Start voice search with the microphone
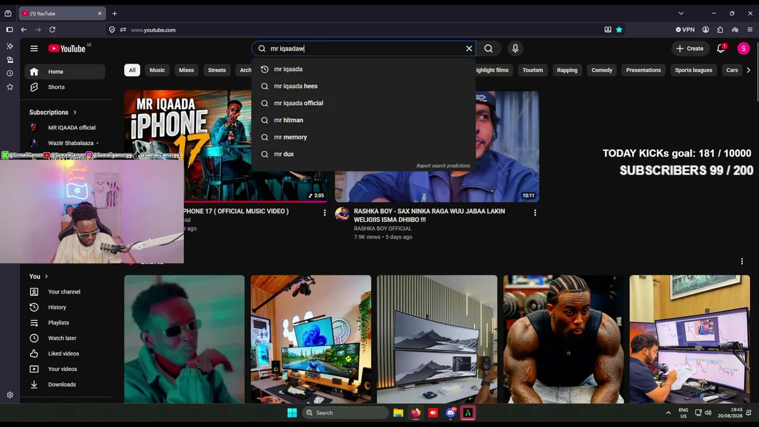 [515, 49]
